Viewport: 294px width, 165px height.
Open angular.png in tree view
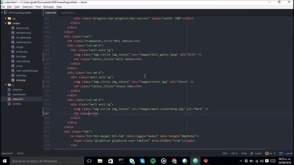[x=22, y=28]
